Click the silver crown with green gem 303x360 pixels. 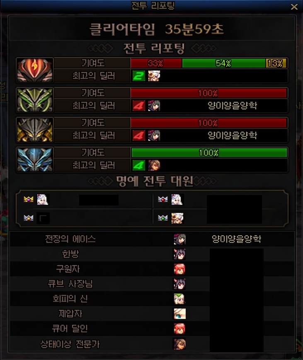(x=162, y=217)
